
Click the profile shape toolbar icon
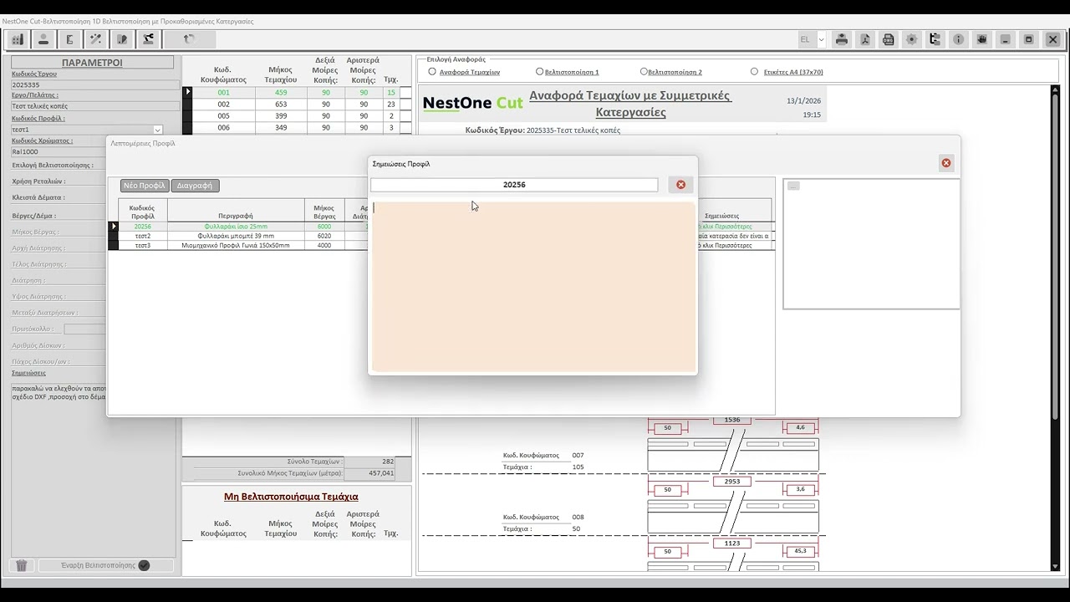click(x=69, y=39)
